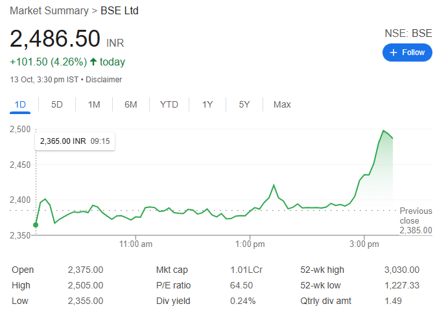435x315 pixels.
Task: Show the Max range chart
Action: (282, 104)
